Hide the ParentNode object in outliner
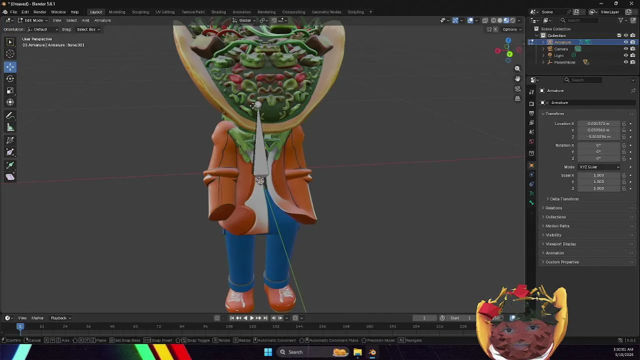Image resolution: width=640 pixels, height=360 pixels. (x=625, y=62)
